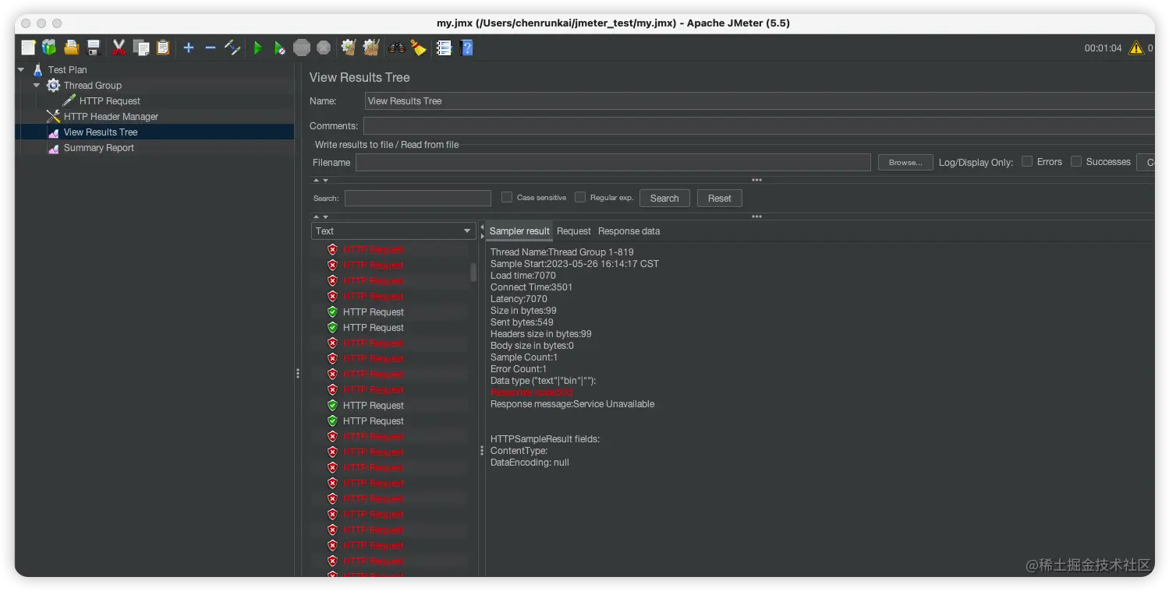Select View Results Tree in test plan tree
Image resolution: width=1169 pixels, height=591 pixels.
coord(101,132)
